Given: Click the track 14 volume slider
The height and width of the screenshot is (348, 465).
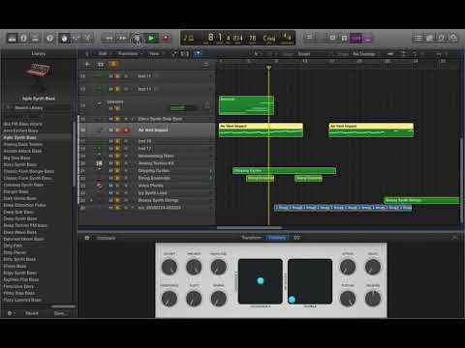Looking at the screenshot, I should coord(183,107).
